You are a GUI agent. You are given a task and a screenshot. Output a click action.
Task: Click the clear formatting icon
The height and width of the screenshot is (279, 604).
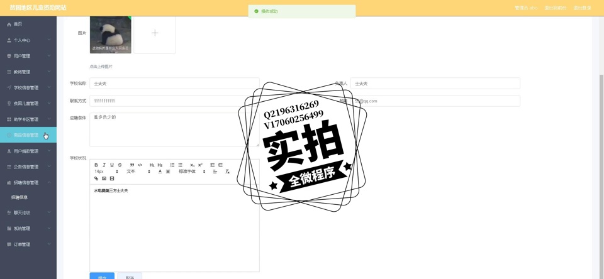click(x=227, y=172)
